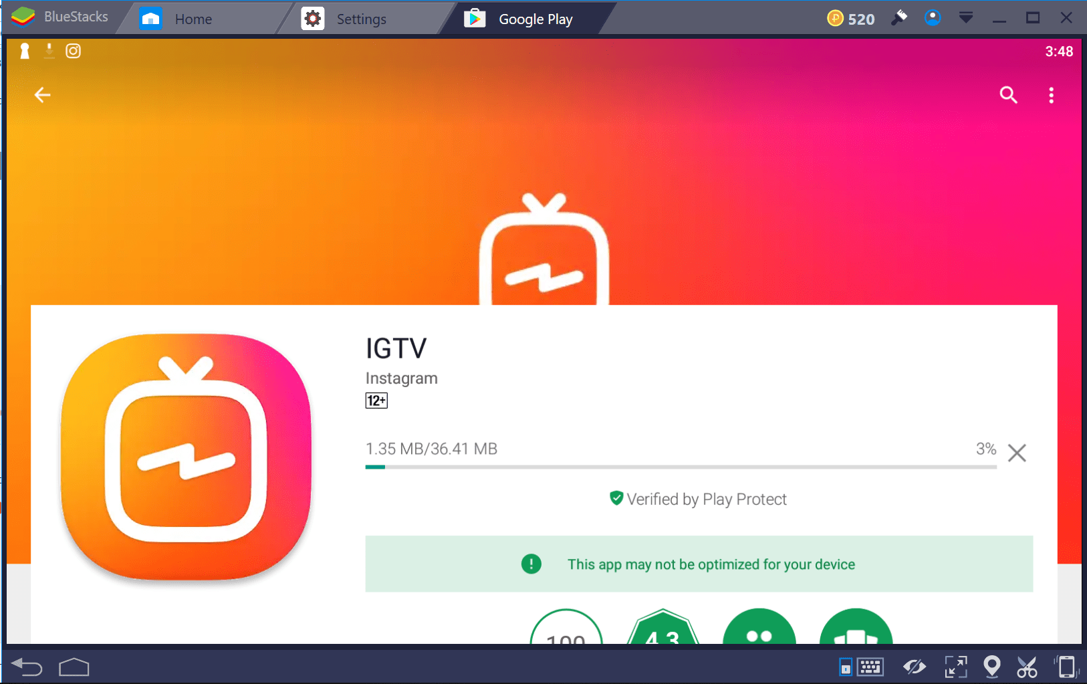Open the Instagram developer link
Image resolution: width=1087 pixels, height=684 pixels.
(401, 378)
